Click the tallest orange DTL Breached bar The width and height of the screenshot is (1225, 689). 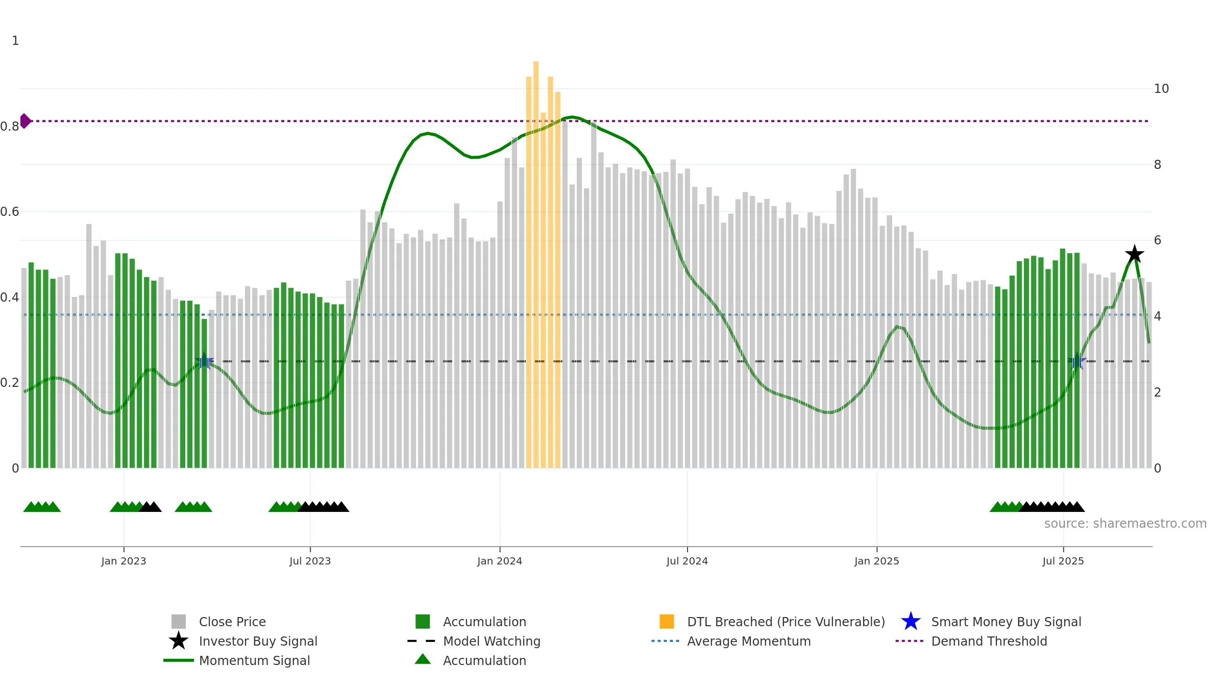[x=536, y=264]
